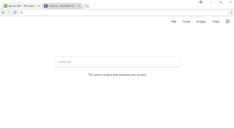The height and width of the screenshot is (129, 234).
Task: Open the Video link
Action: (x=216, y=22)
